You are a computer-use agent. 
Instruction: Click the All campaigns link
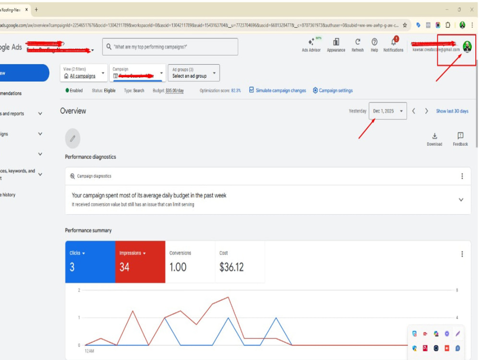[83, 76]
